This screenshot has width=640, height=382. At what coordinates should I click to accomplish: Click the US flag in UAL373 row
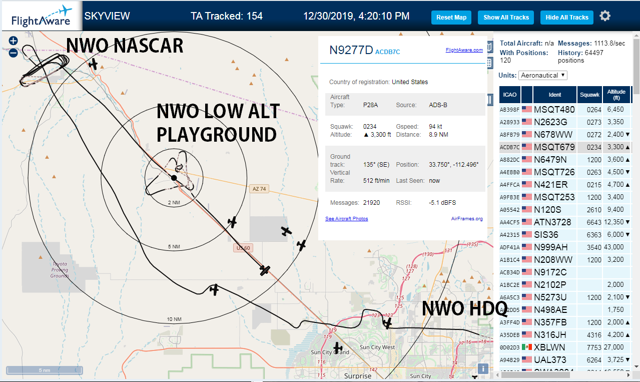click(x=526, y=360)
